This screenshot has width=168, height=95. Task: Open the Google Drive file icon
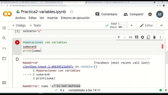(18, 12)
